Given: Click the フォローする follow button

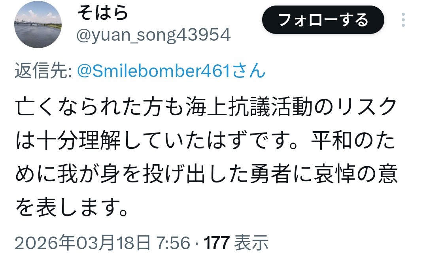Looking at the screenshot, I should pyautogui.click(x=323, y=20).
